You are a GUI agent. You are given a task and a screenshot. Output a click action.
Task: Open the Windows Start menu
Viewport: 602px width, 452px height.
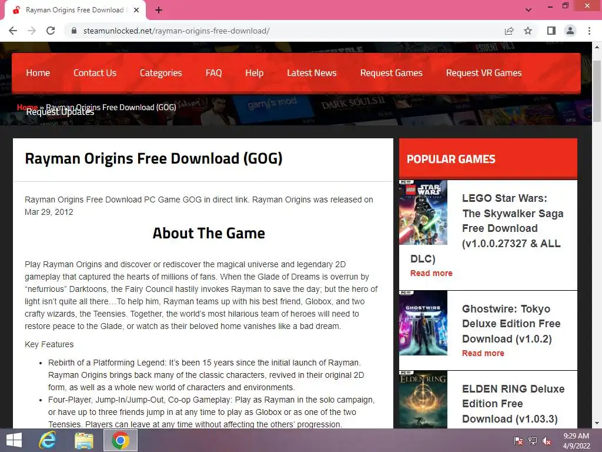[14, 440]
